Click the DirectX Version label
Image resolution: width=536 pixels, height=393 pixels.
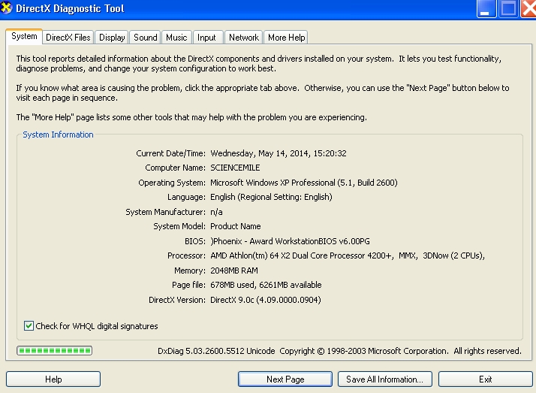(176, 300)
